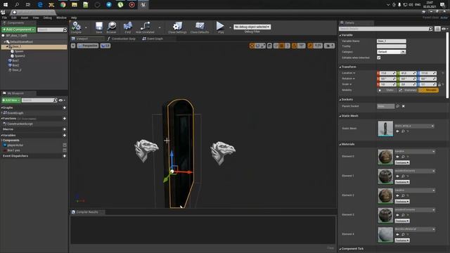Collapse the Transform section
This screenshot has height=253, width=450.
pos(340,67)
